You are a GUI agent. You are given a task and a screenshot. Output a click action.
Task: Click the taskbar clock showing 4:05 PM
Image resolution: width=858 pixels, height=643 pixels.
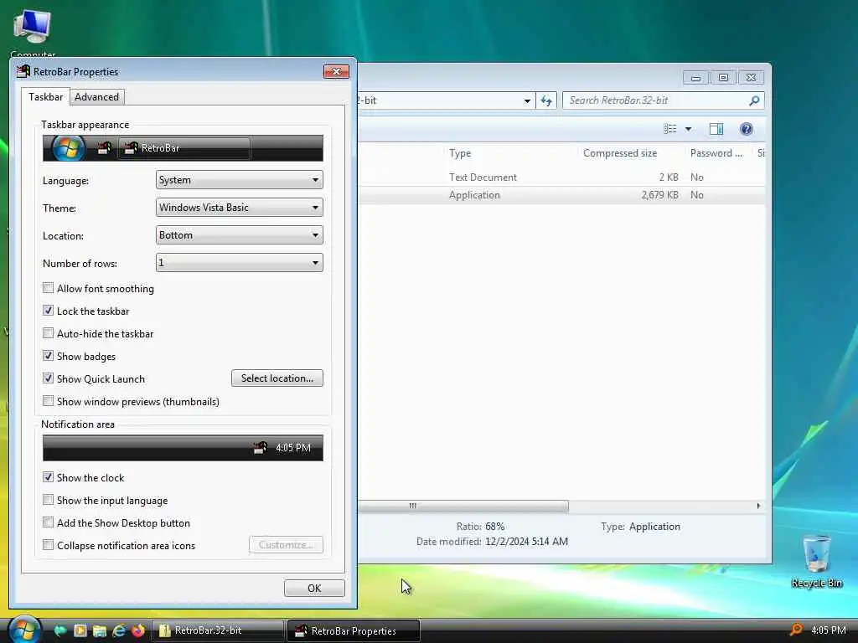(829, 630)
